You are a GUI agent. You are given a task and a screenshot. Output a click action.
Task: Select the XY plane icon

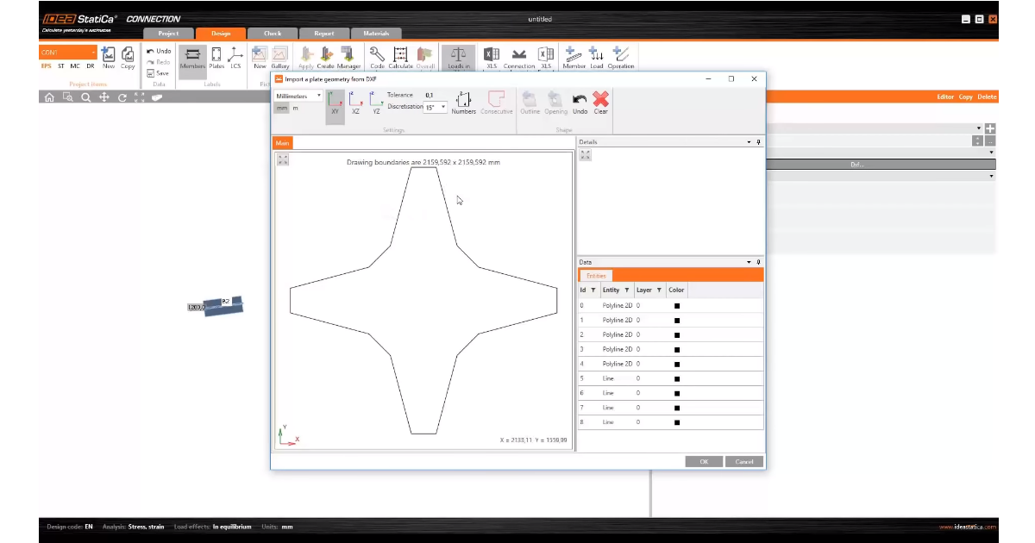point(335,102)
